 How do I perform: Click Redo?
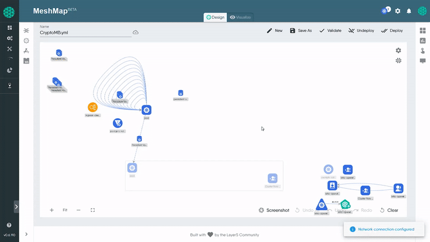(x=363, y=210)
